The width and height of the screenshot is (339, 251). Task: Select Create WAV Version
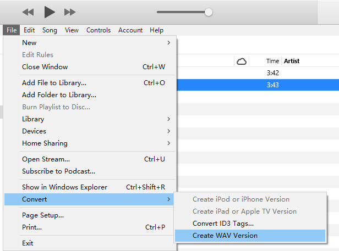(x=225, y=236)
